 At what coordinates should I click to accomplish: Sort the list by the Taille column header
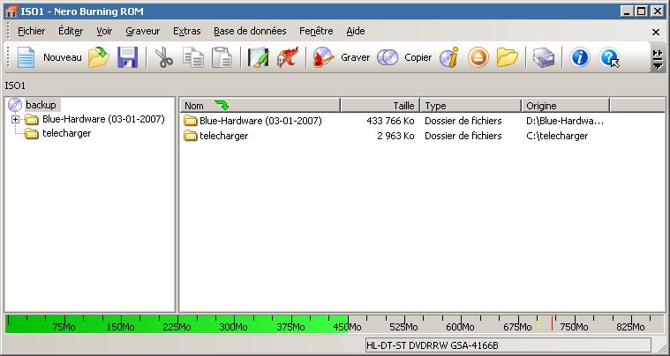point(380,106)
